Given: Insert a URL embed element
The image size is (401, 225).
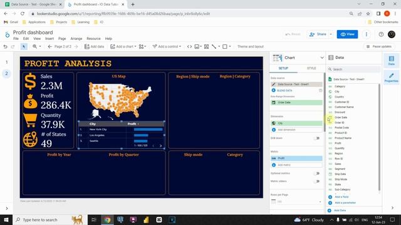Looking at the screenshot, I should click(x=189, y=46).
